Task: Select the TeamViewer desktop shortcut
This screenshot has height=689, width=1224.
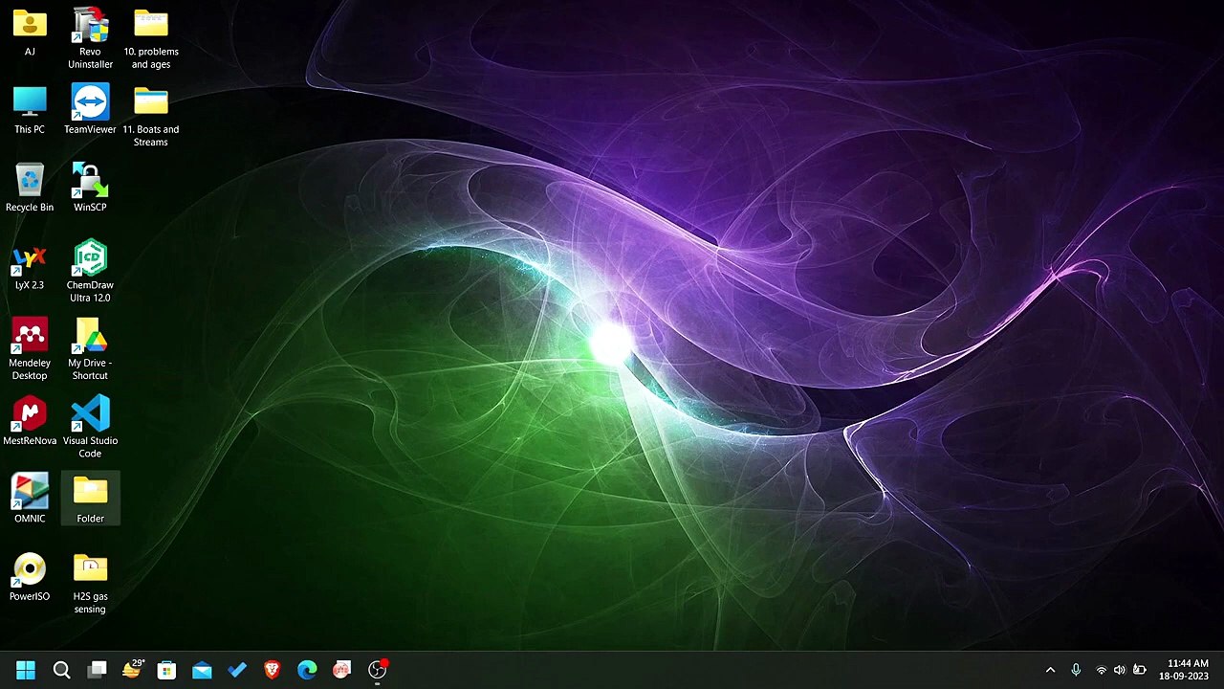Action: 90,110
